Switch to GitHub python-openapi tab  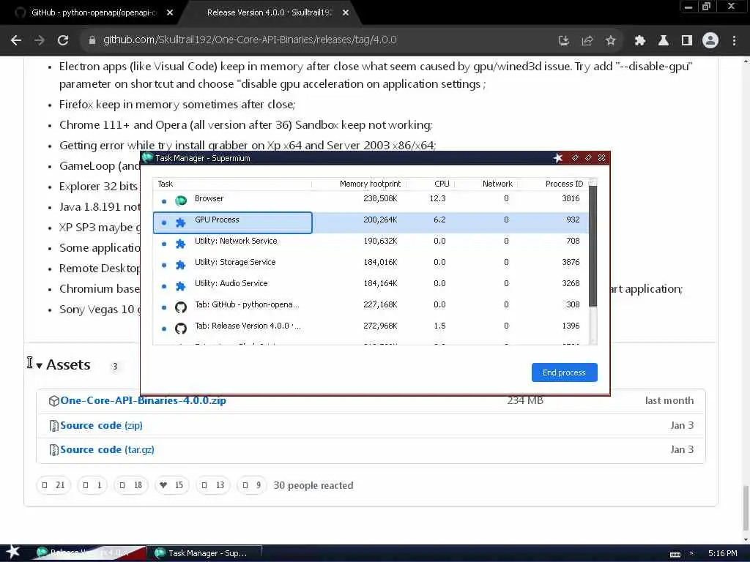click(93, 13)
